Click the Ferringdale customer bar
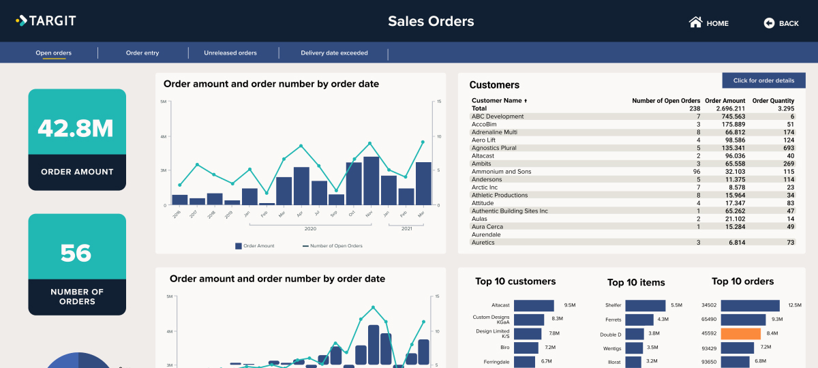 (x=524, y=361)
